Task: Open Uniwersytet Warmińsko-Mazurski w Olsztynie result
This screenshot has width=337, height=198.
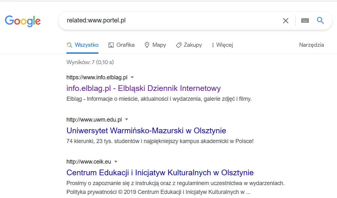Action: coord(146,131)
